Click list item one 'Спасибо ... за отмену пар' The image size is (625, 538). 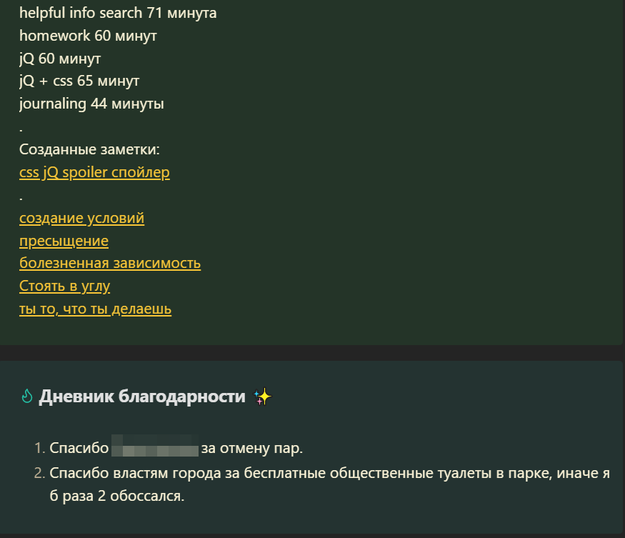pos(176,448)
